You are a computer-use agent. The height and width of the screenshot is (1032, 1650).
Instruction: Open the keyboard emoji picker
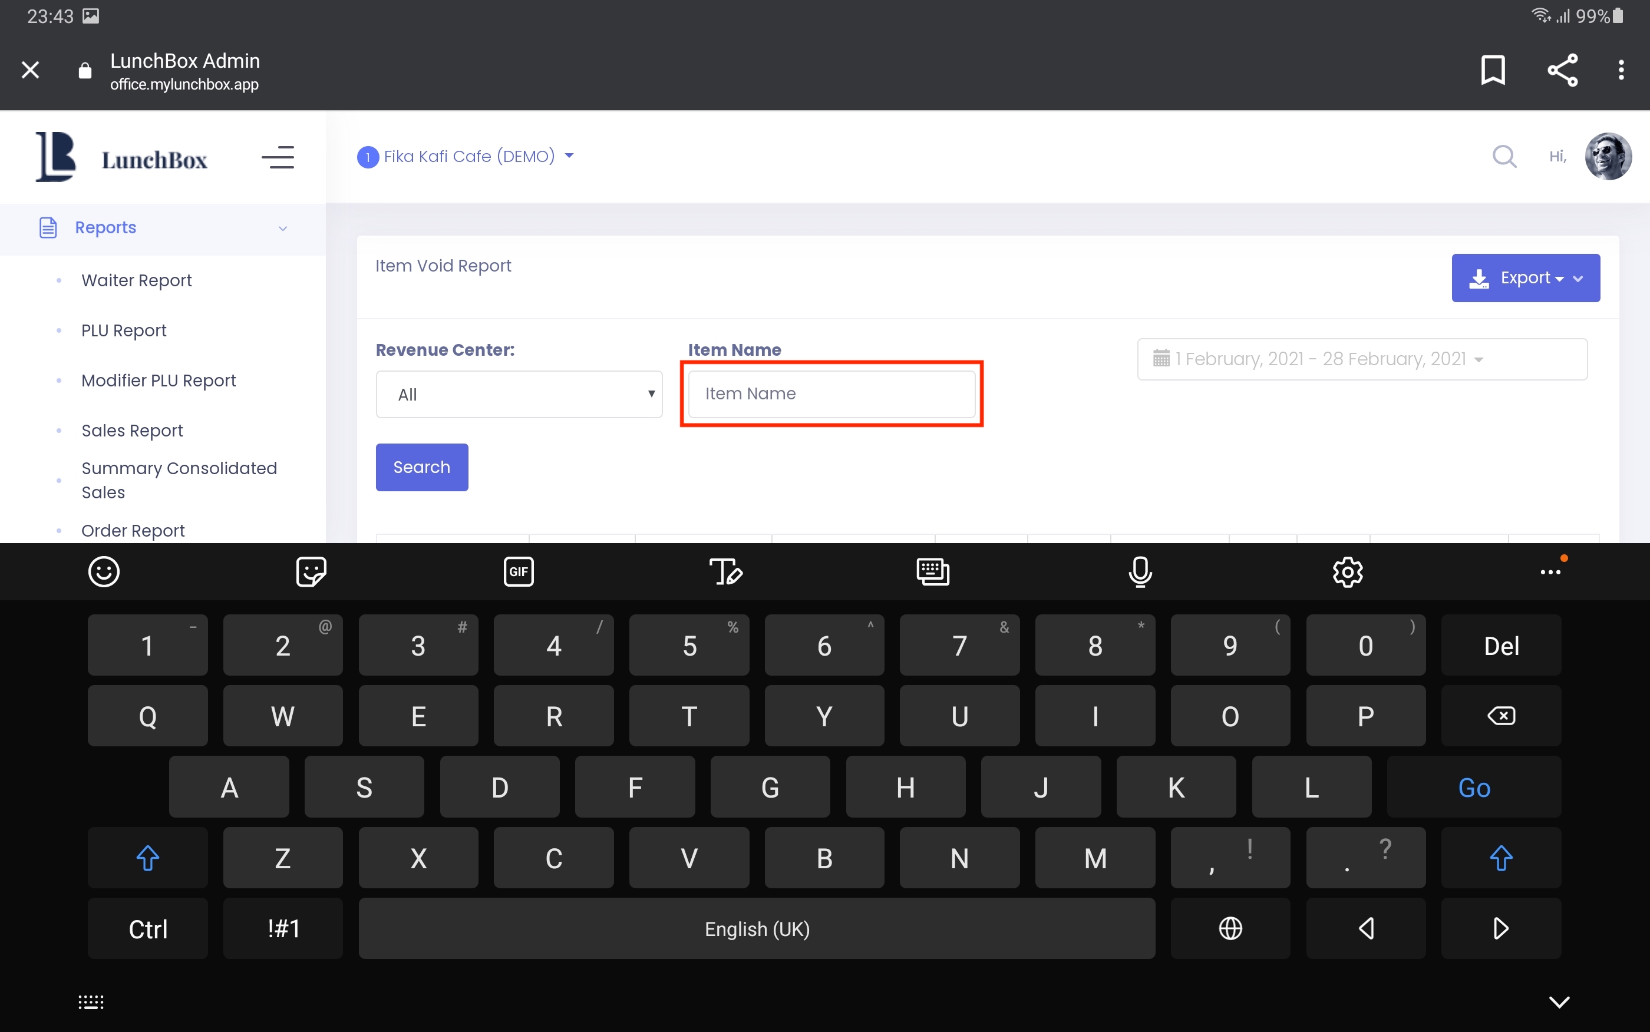[104, 571]
